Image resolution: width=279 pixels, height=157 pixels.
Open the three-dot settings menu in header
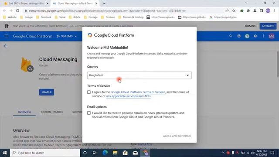(263, 36)
